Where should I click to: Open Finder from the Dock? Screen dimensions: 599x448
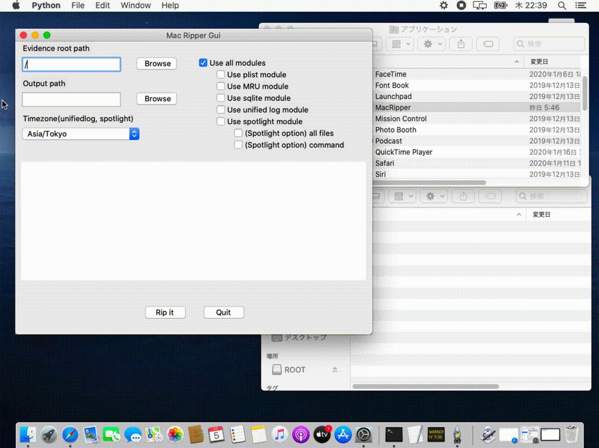pyautogui.click(x=29, y=434)
